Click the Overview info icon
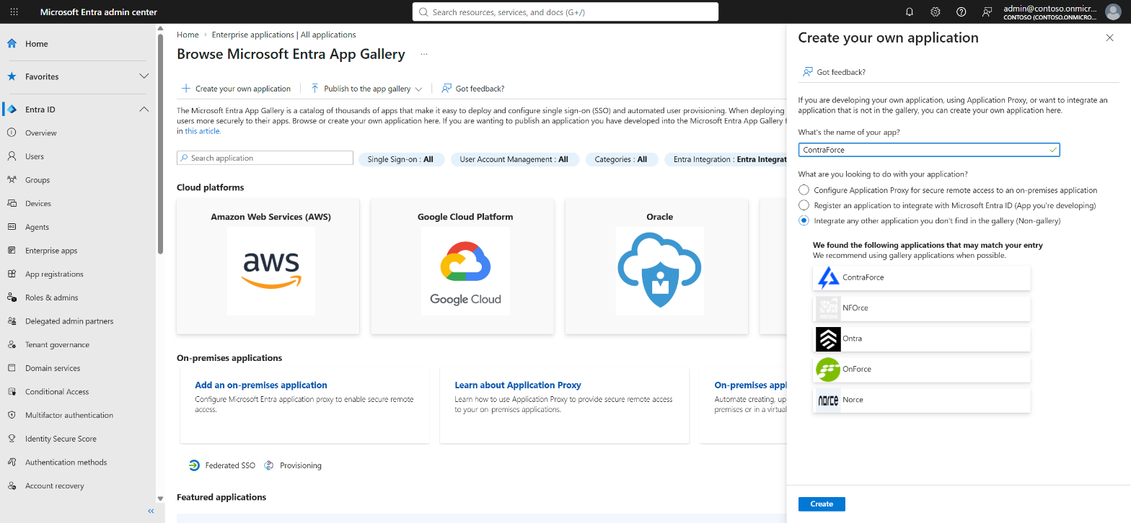This screenshot has height=523, width=1131. [x=12, y=133]
